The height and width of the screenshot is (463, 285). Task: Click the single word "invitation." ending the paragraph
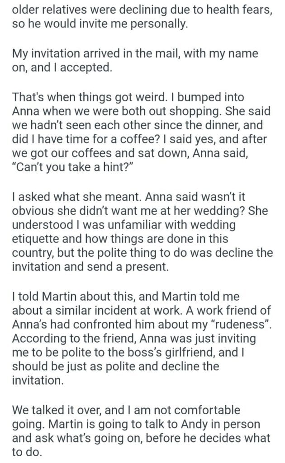click(38, 380)
